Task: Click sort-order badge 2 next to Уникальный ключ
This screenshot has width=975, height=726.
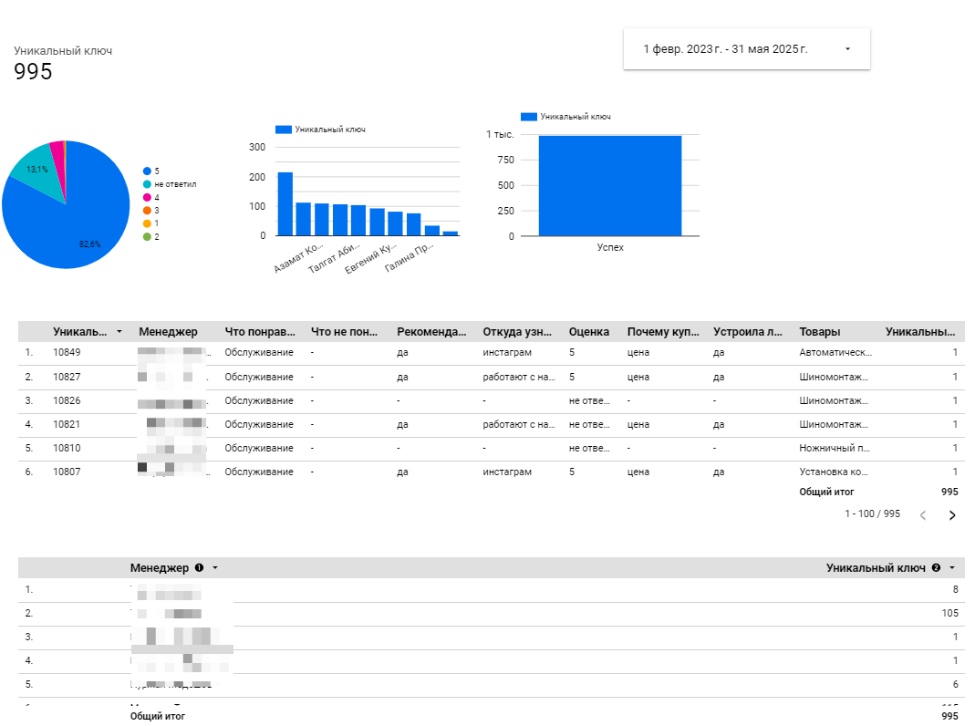Action: (x=936, y=568)
